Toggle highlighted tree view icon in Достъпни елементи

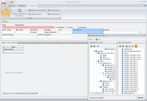pos(136,46)
